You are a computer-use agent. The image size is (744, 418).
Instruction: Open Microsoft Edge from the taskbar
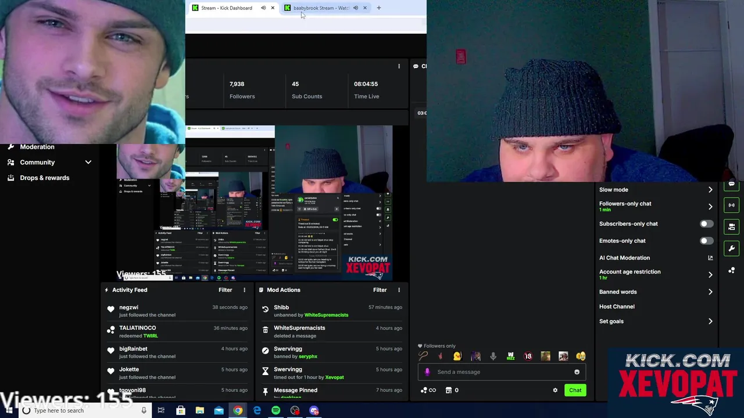click(x=257, y=410)
